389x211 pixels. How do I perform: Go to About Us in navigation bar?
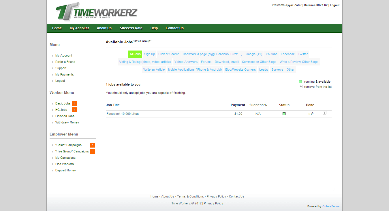(x=104, y=28)
